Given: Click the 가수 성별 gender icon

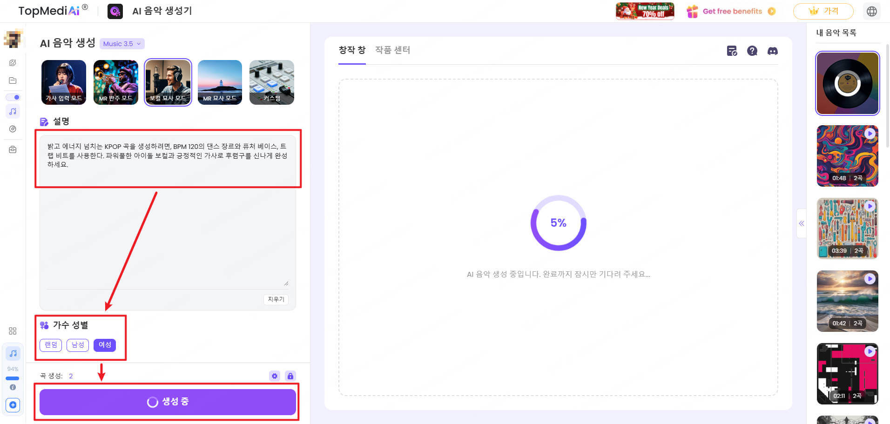Looking at the screenshot, I should coord(44,325).
